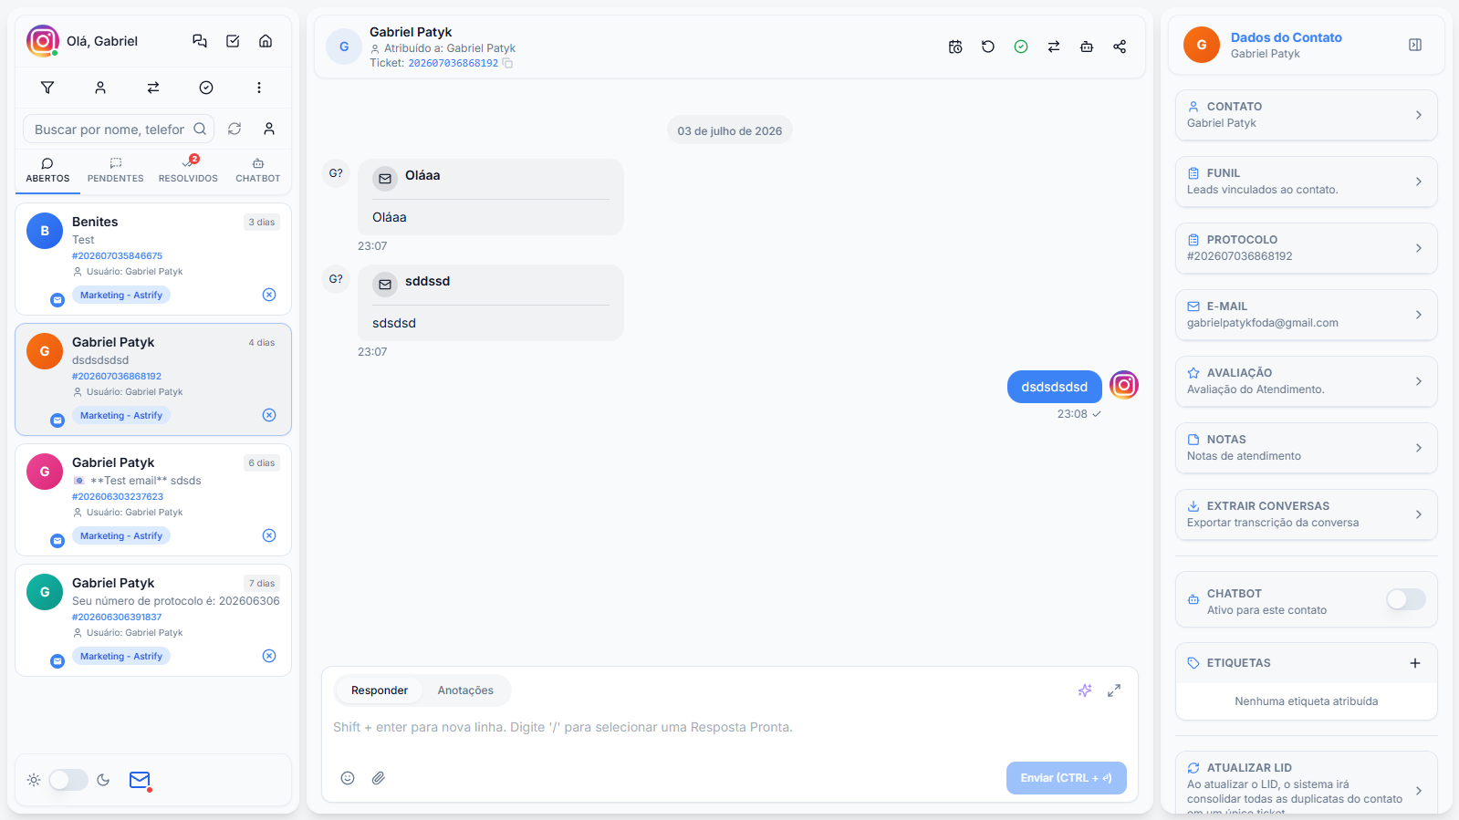Expand the E-MAIL section
This screenshot has height=820, width=1459.
(1307, 315)
